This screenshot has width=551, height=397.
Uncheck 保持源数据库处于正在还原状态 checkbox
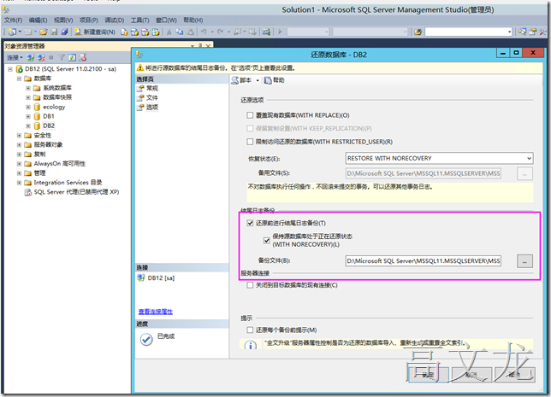(x=267, y=240)
